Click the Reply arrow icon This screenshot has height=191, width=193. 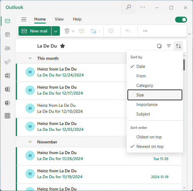tap(128, 31)
